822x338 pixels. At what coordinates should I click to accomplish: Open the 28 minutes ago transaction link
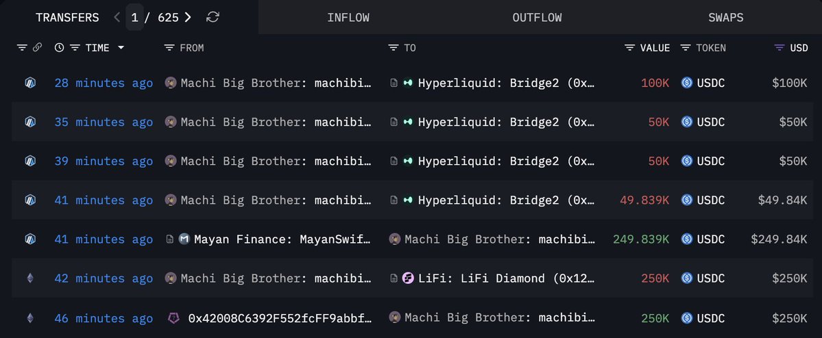[x=104, y=83]
